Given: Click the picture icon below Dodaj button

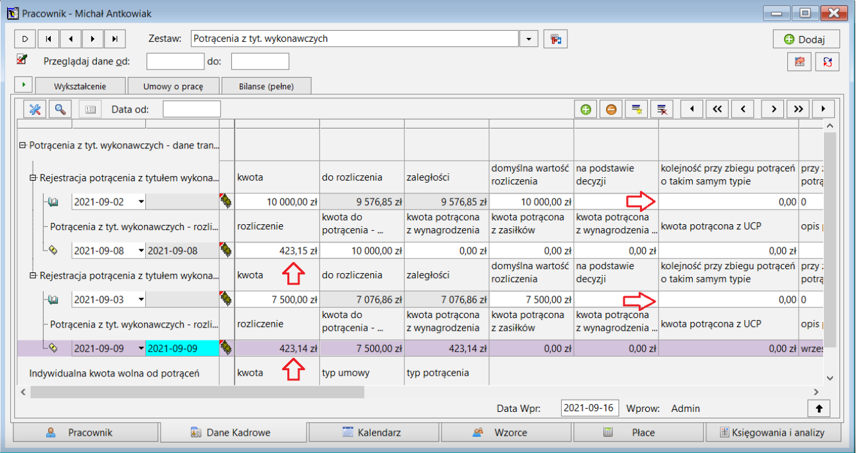Looking at the screenshot, I should 799,62.
